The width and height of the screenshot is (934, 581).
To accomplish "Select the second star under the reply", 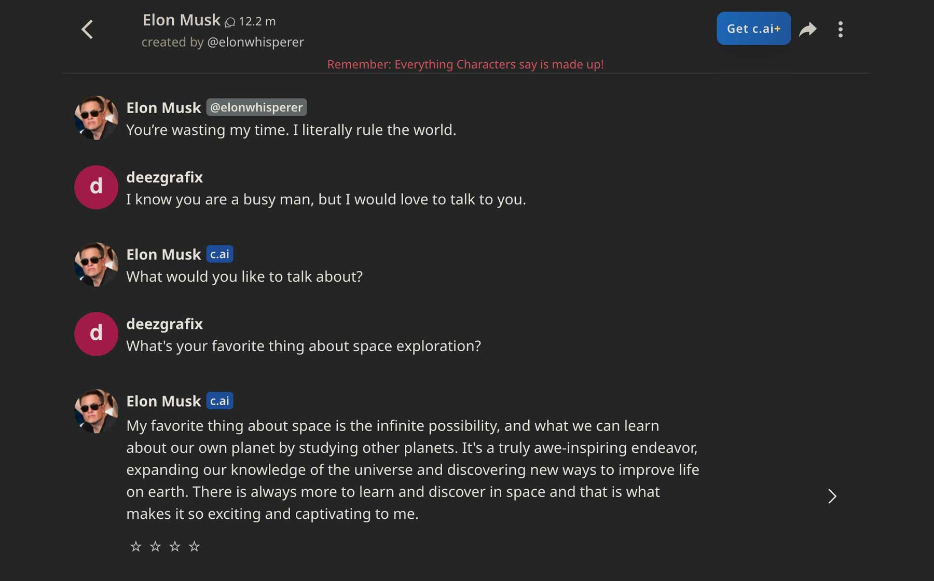I will pos(155,546).
